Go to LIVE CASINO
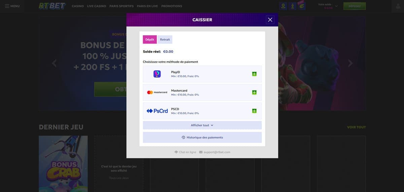 96,6
